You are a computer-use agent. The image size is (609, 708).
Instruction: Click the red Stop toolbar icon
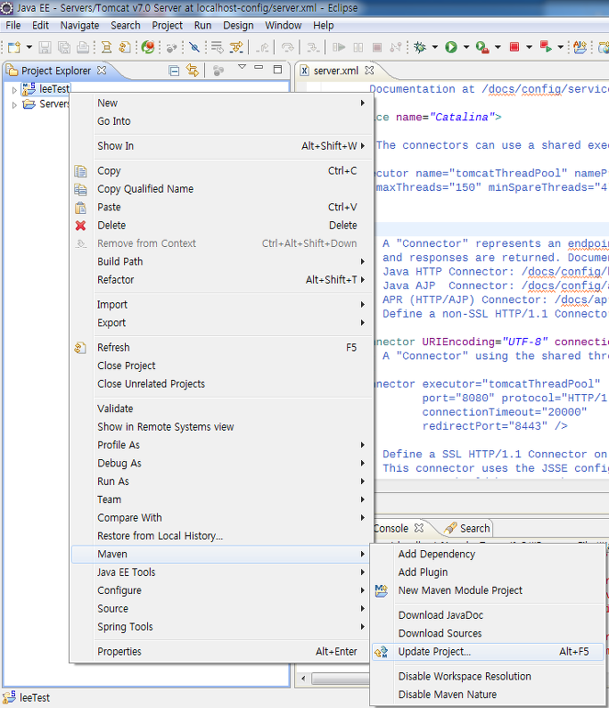[514, 47]
